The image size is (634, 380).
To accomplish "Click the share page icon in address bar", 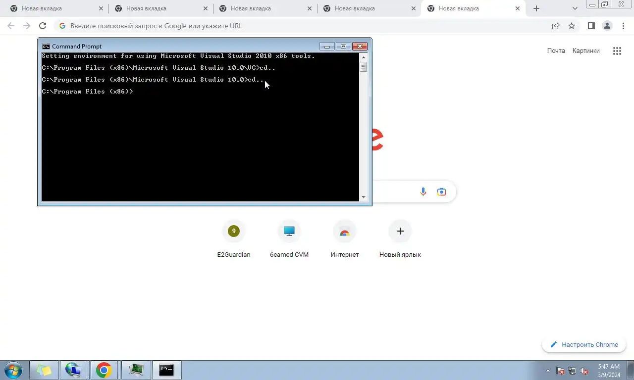I will 556,26.
